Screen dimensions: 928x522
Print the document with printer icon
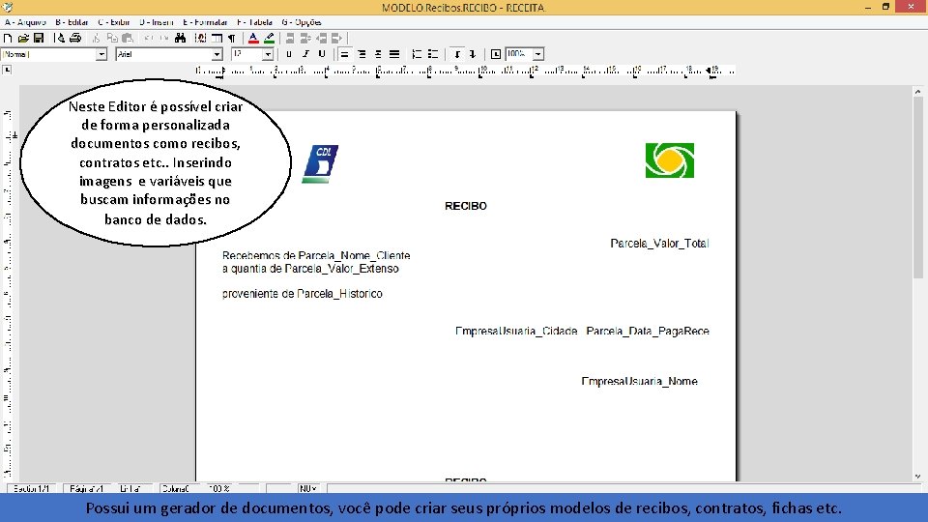click(75, 38)
